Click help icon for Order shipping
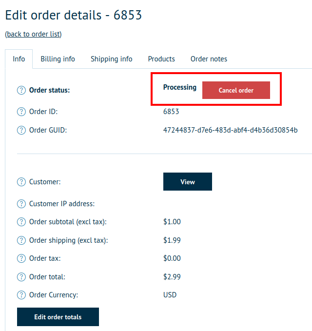This screenshot has height=331, width=312. click(x=21, y=240)
